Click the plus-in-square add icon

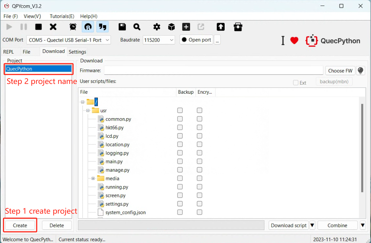(186, 27)
